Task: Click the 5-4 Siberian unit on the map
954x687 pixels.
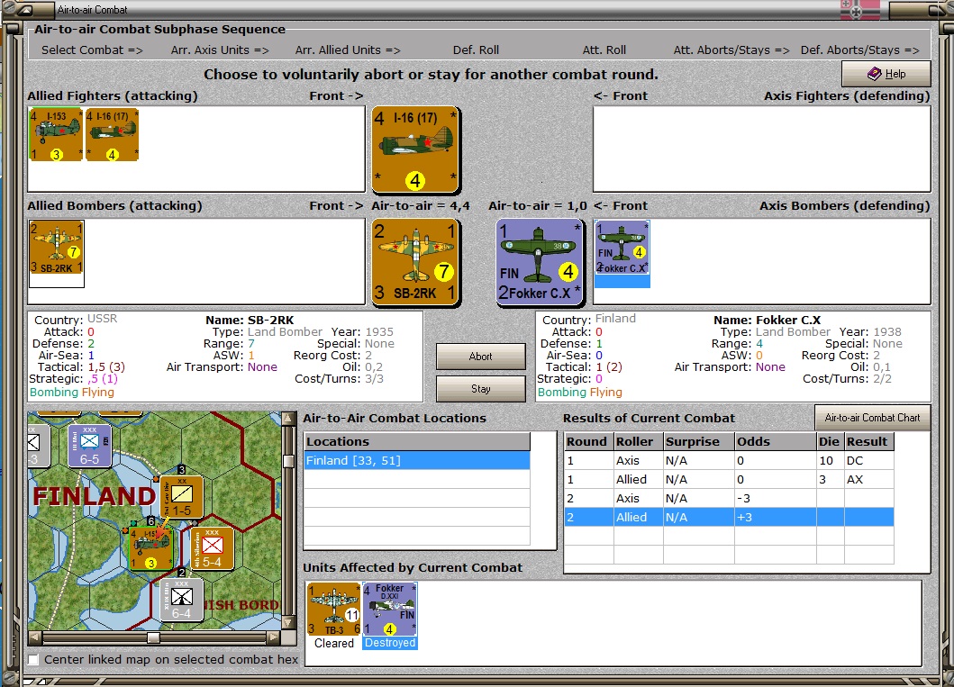Action: click(212, 548)
